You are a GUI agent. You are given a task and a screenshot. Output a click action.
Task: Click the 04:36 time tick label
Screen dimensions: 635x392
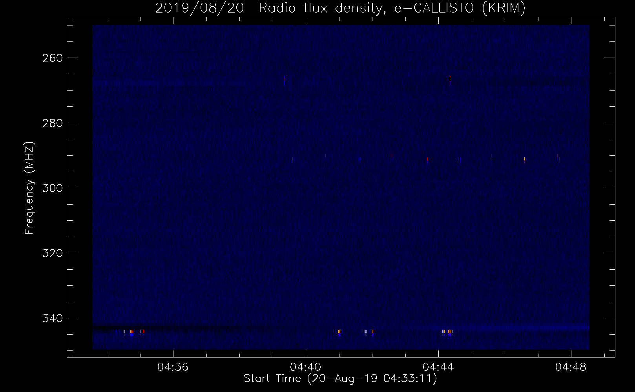coord(173,367)
